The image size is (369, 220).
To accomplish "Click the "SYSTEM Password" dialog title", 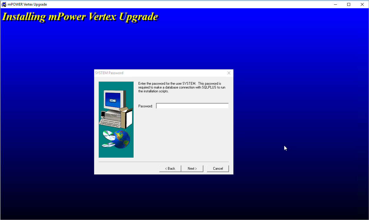I will (109, 73).
